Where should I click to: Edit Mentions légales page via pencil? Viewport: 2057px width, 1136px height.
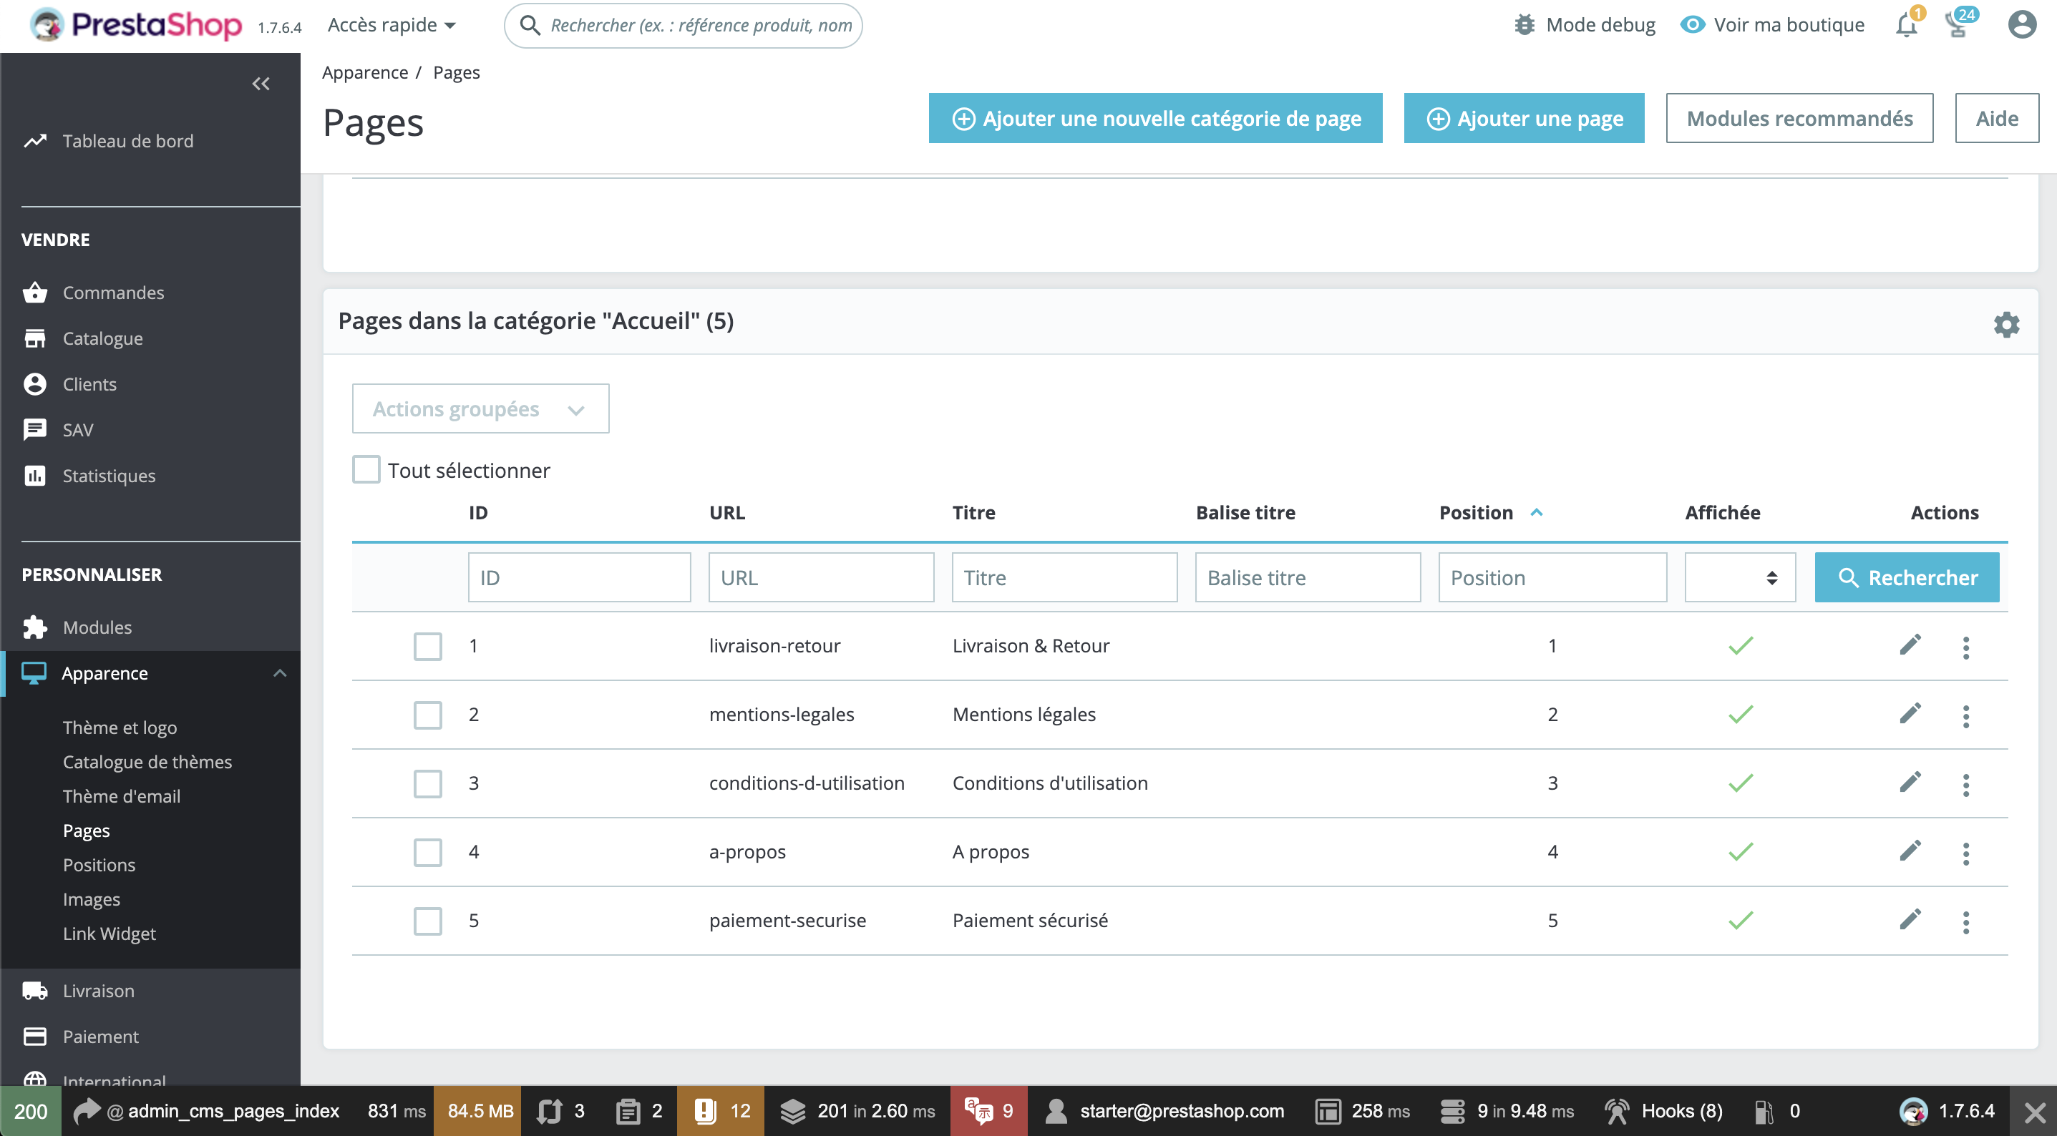pyautogui.click(x=1910, y=714)
